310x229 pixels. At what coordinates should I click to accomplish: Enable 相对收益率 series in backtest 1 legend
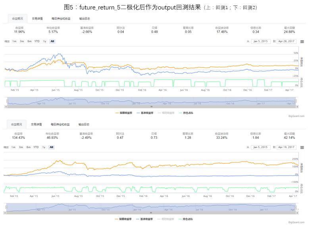click(166, 113)
